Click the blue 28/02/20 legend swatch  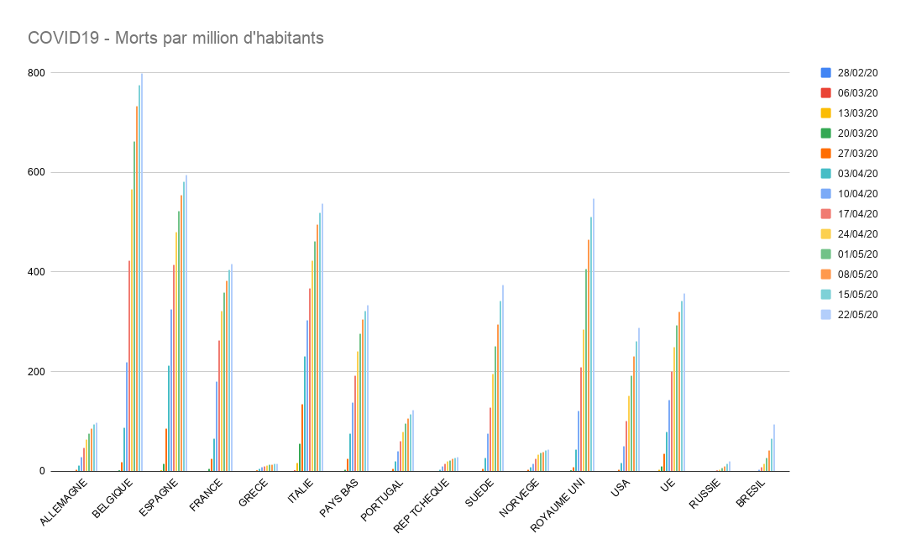click(x=825, y=72)
